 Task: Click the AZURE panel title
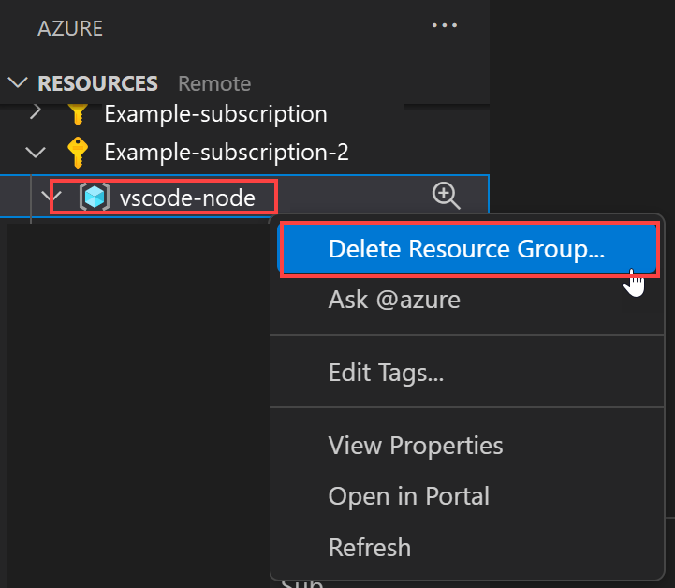click(70, 28)
